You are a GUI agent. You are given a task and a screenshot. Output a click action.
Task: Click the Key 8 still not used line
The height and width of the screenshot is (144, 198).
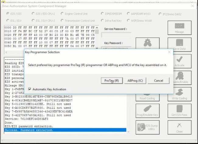(38, 115)
